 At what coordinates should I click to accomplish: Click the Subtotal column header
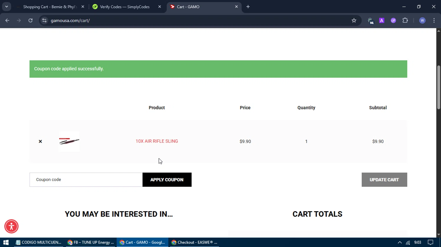point(378,108)
